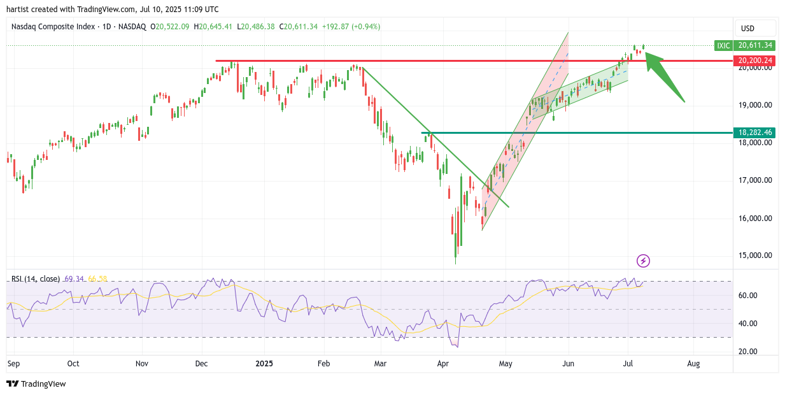Click the Oct label on time axis

click(x=73, y=364)
